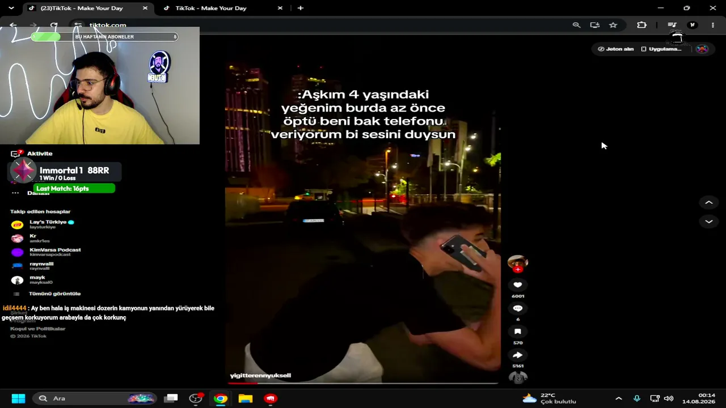Open volume control speaker icon
726x408 pixels.
pos(669,398)
